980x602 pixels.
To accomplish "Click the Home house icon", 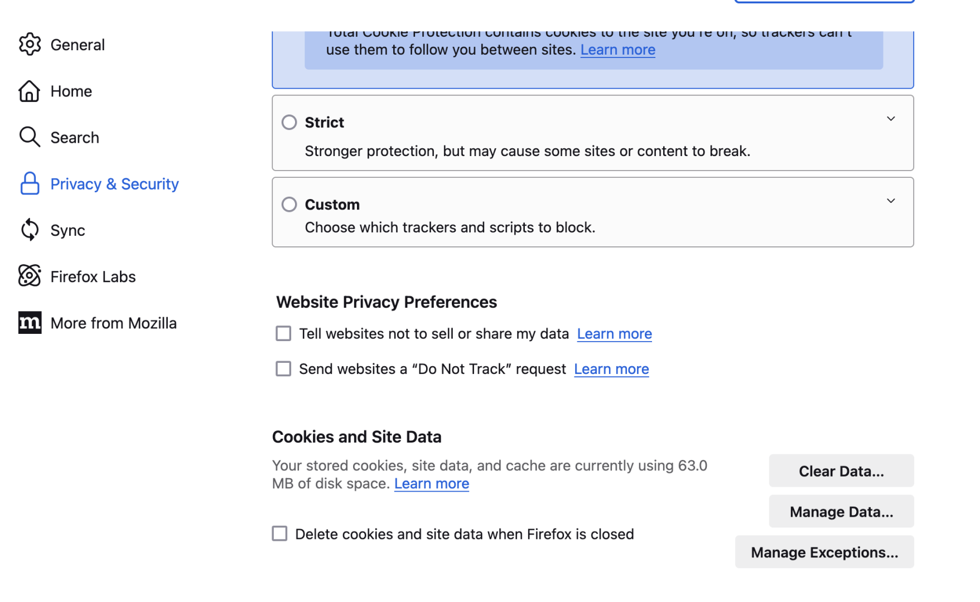I will click(x=30, y=91).
